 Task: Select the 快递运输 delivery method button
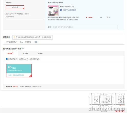coord(15,7)
